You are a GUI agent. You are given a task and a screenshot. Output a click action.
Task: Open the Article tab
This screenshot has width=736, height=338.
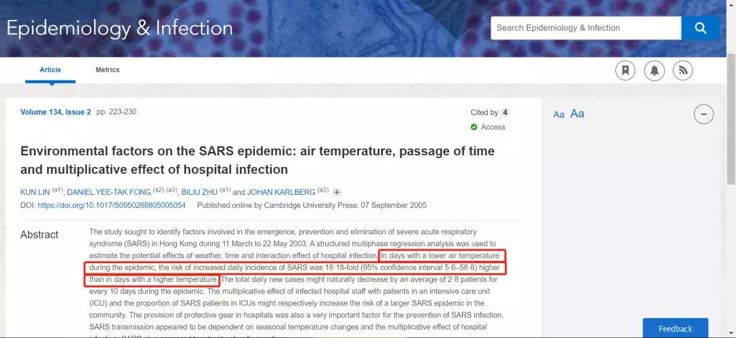point(50,70)
